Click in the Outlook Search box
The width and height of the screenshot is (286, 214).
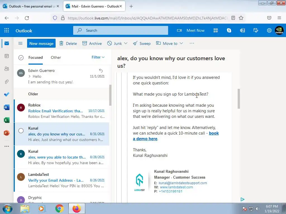coord(121,30)
